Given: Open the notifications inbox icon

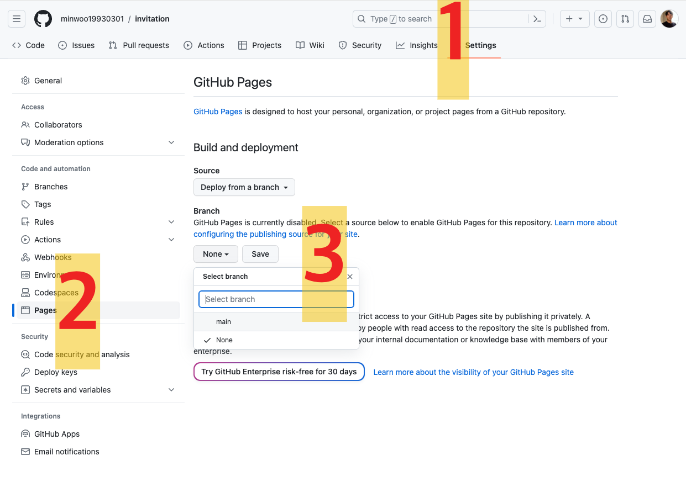Looking at the screenshot, I should click(x=647, y=19).
